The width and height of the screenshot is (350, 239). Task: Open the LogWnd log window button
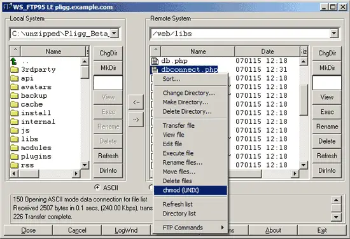126,230
